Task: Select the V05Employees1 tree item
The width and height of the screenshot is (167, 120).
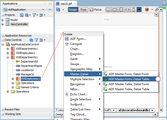Action: pos(31,79)
